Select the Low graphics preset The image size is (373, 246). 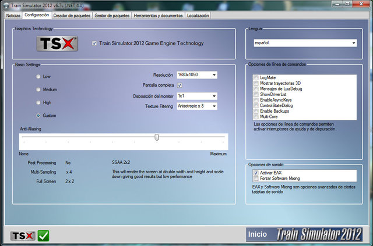click(x=38, y=77)
